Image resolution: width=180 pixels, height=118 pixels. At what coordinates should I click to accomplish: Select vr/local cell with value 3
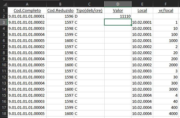point(166,71)
